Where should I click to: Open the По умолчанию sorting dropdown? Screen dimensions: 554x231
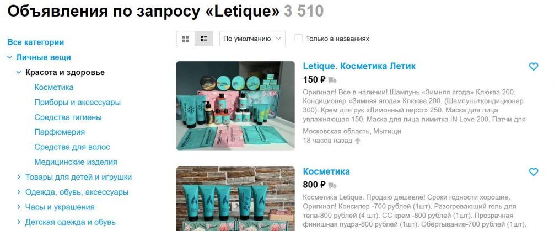tap(252, 39)
